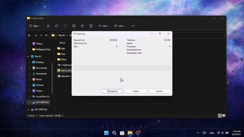Cancel the opening operation
Viewport: 244px width, 137px height.
159,91
